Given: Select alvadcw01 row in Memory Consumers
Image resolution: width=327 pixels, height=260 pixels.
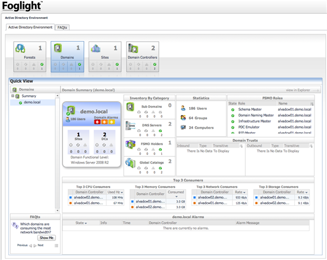Looking at the screenshot, I should [x=158, y=202].
